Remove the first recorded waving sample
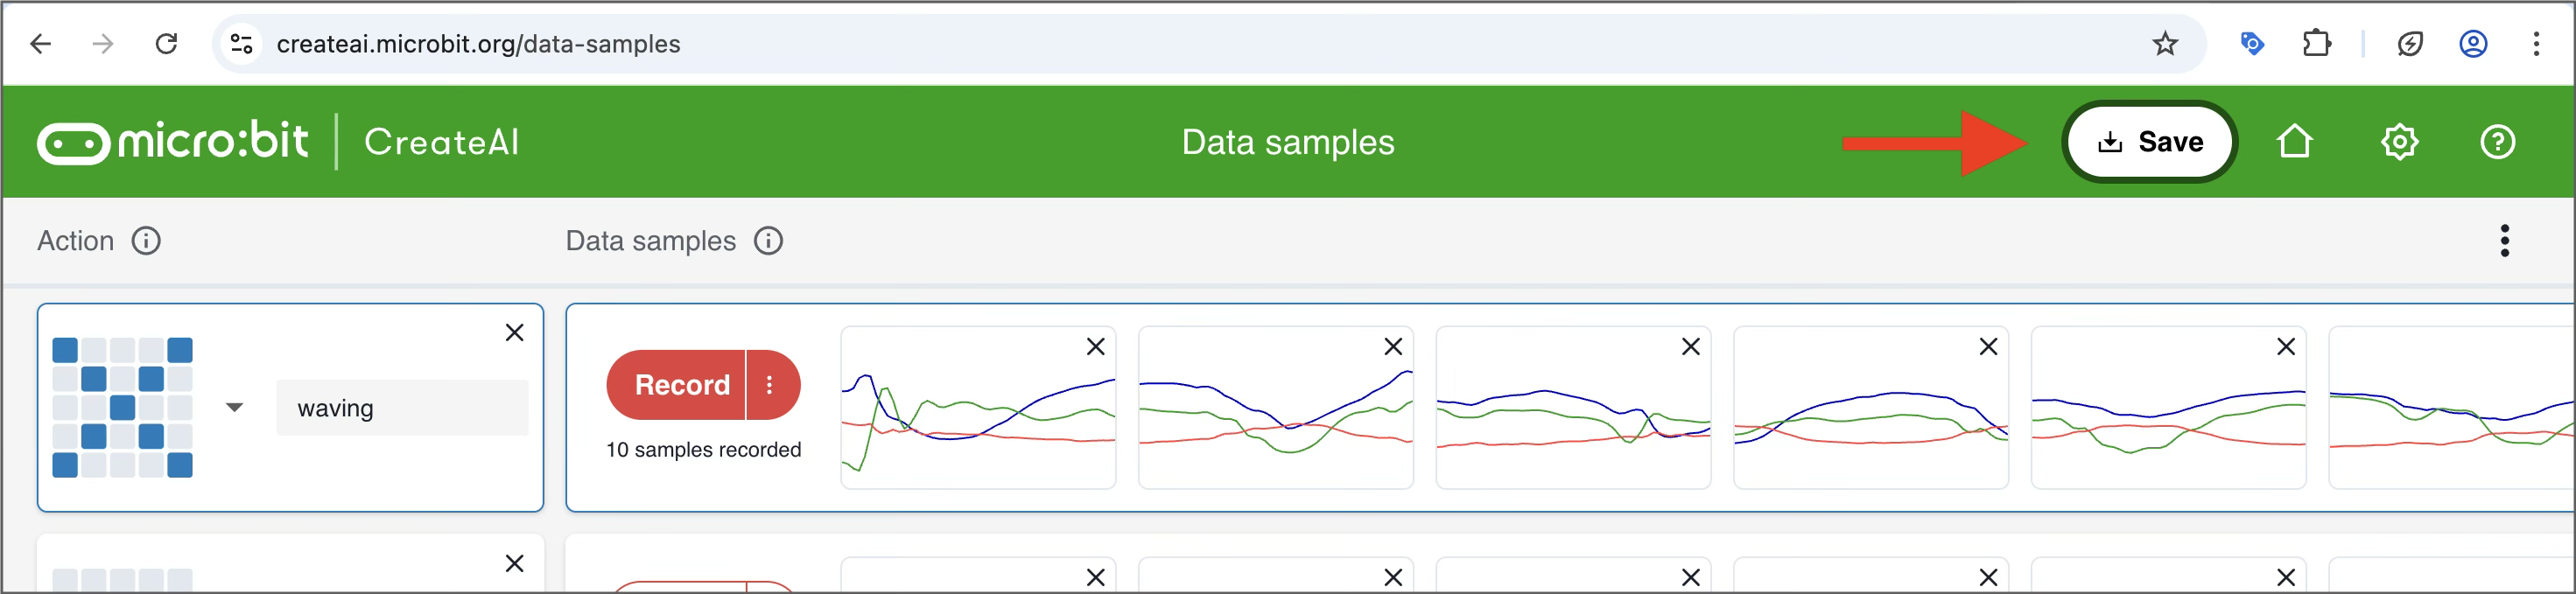This screenshot has width=2576, height=594. (x=1094, y=346)
